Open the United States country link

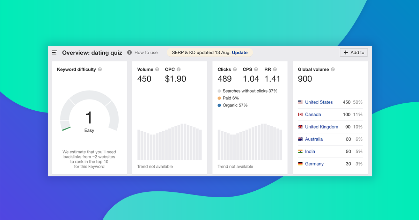click(319, 102)
